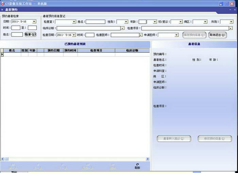Close the CT影像系统工作站 main window
This screenshot has height=173, width=238.
click(x=232, y=4)
